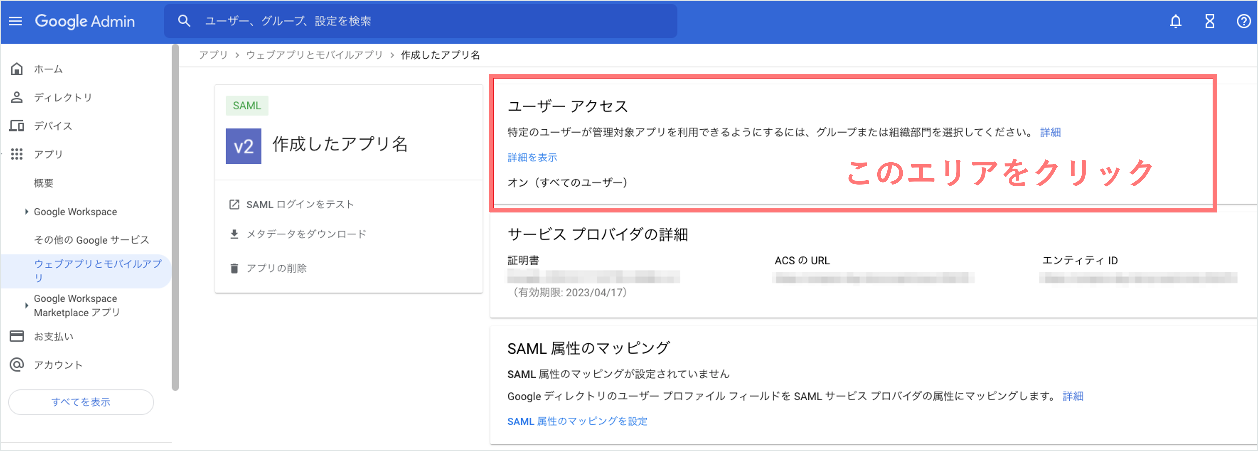Open the tasks hourglass icon
Screen dimensions: 1258x451
[1210, 21]
